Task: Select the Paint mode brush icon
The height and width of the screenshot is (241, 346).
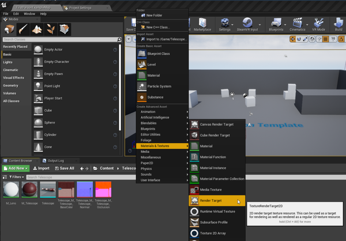Action: tap(23, 29)
